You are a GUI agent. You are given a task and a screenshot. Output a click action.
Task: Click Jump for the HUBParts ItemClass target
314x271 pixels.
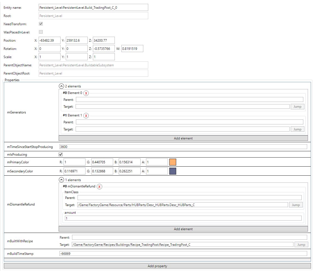click(296, 205)
